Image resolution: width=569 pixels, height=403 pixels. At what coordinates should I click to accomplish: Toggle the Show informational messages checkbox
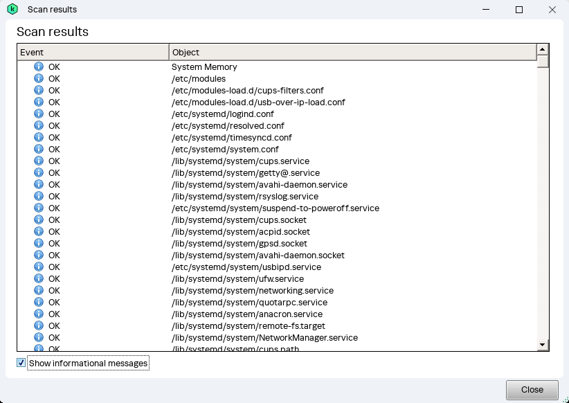point(21,362)
